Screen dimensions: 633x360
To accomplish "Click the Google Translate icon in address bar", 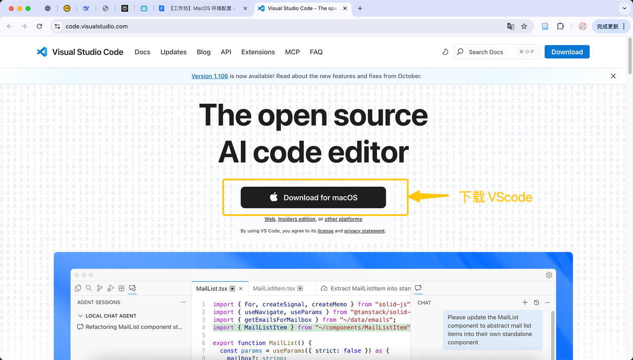I will tap(510, 26).
